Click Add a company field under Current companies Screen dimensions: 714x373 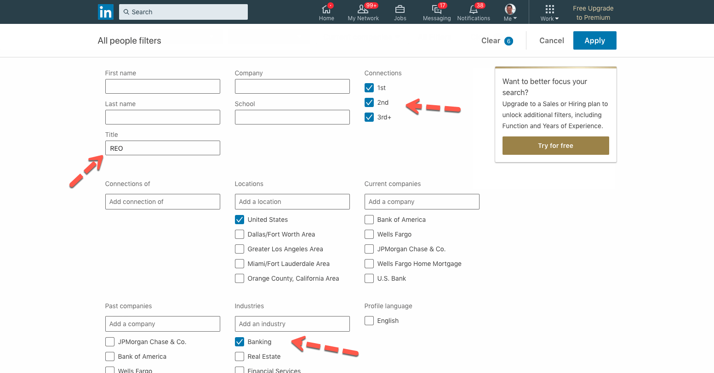click(x=422, y=202)
